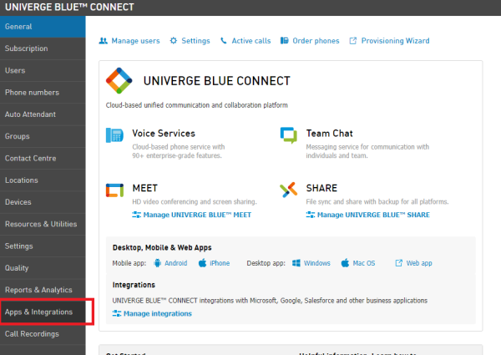Screen dimensions: 501x355
Task: Click the Android robot icon
Action: click(157, 263)
